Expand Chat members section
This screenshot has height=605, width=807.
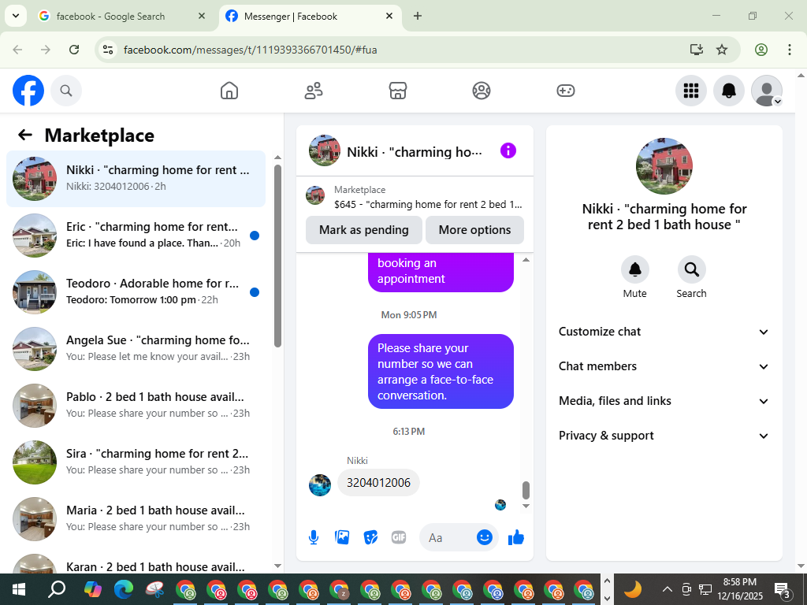tap(664, 366)
